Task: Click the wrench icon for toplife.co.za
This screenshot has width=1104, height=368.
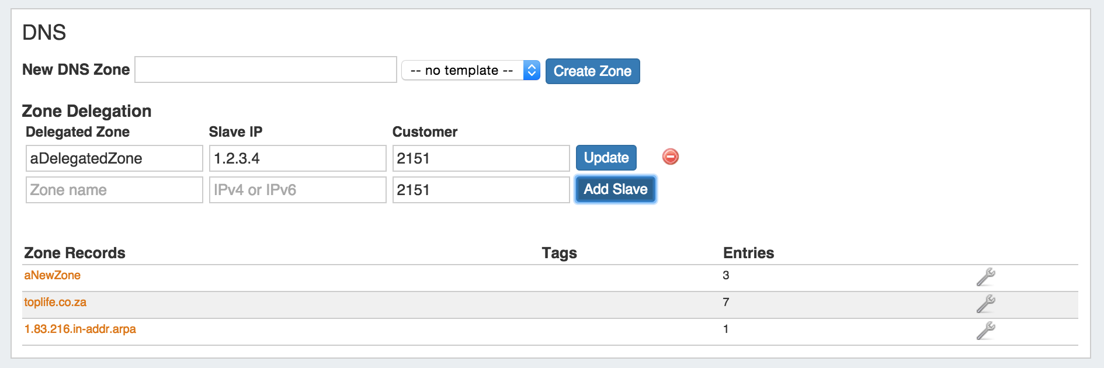Action: click(985, 304)
